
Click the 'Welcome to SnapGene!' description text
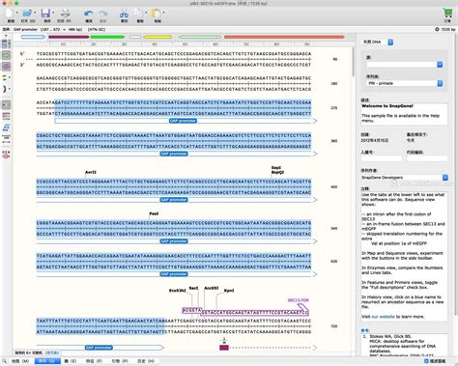387,106
